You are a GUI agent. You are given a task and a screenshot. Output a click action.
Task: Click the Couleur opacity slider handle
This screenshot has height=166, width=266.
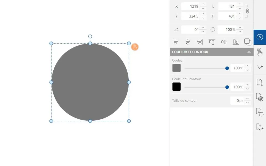click(227, 68)
